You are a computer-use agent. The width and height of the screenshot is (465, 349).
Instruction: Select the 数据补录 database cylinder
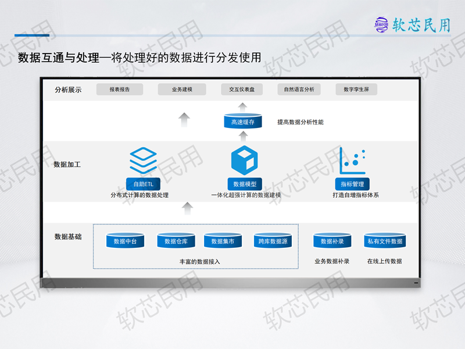pos(332,241)
